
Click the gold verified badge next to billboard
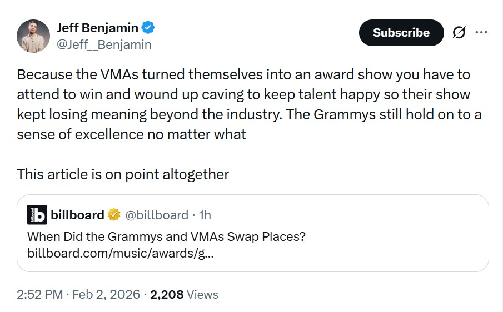pos(113,215)
